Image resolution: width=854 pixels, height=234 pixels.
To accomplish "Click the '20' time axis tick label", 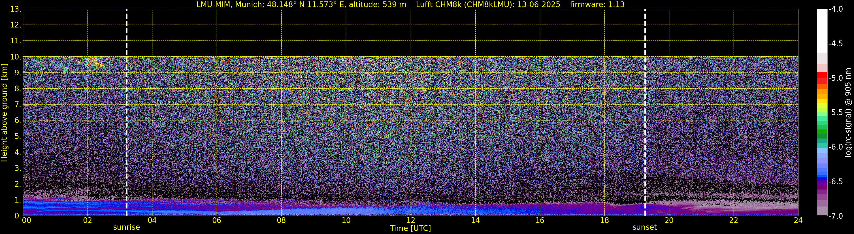I will click(x=669, y=220).
